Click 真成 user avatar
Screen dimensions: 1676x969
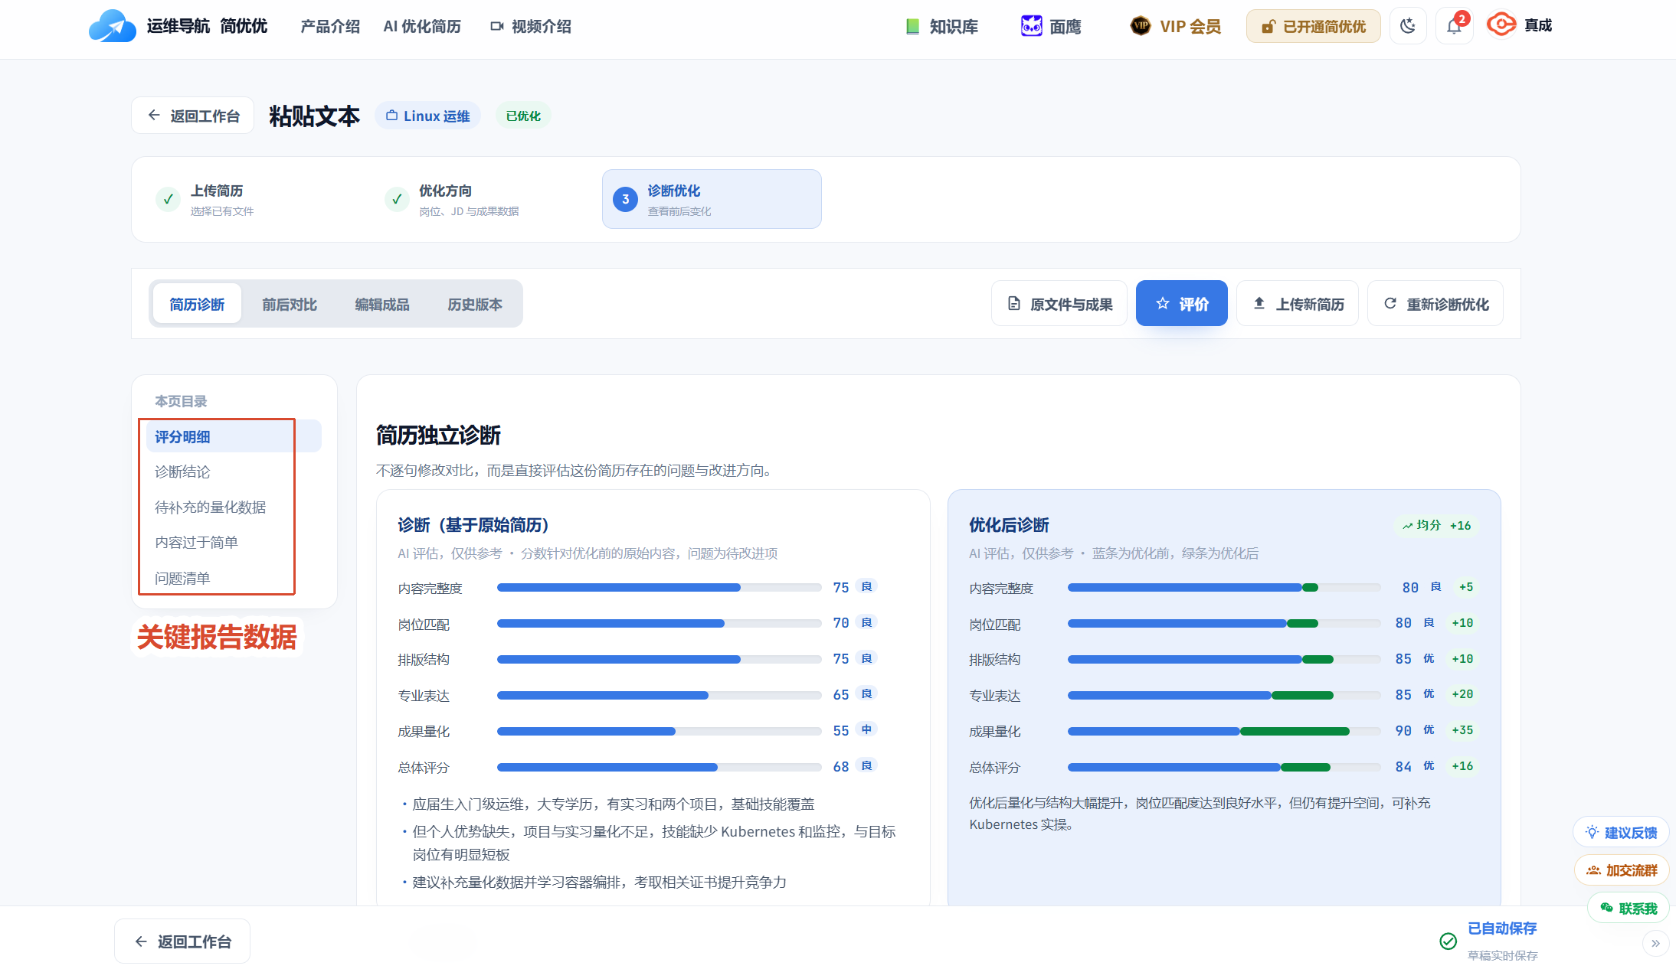click(x=1501, y=25)
